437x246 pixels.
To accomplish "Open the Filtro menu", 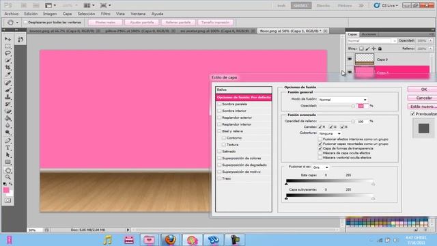I will coord(105,14).
